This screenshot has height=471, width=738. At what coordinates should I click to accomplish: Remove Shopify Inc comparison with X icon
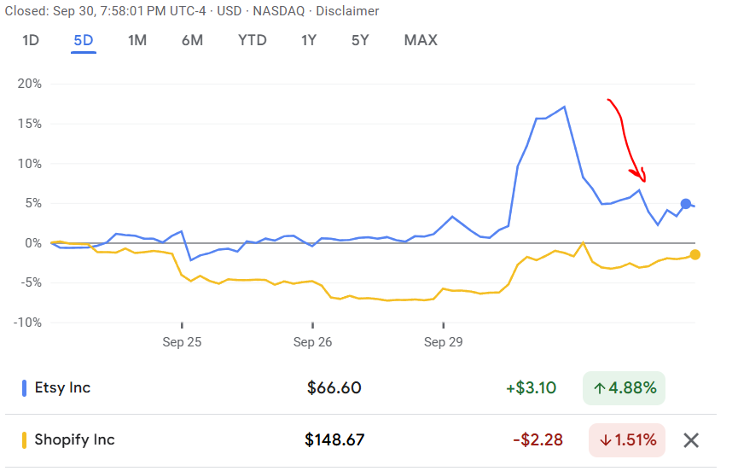(x=691, y=440)
